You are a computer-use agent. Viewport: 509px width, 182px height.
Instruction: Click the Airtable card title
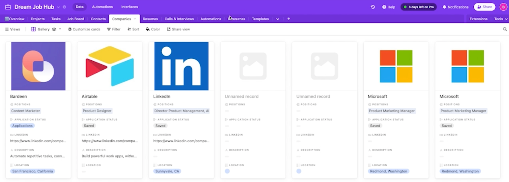[90, 97]
